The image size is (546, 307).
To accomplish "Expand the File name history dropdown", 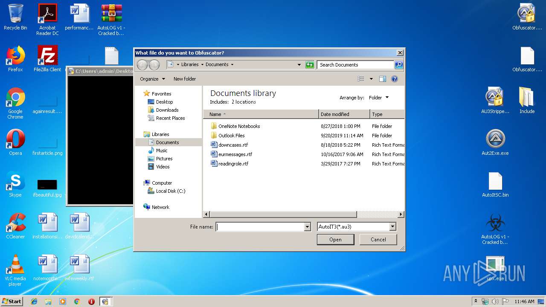I will (308, 227).
